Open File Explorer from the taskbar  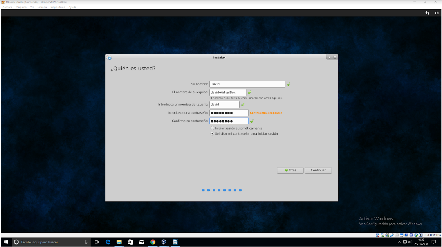(119, 242)
